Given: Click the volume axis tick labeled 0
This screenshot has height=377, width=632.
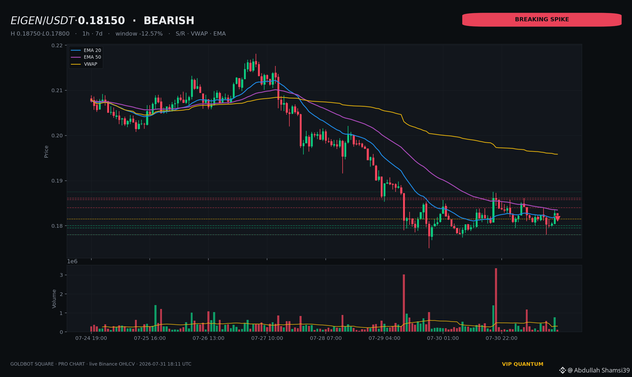Looking at the screenshot, I should click(x=61, y=332).
